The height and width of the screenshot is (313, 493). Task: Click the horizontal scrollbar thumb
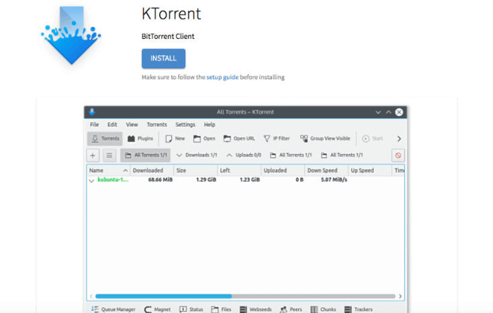pos(163,296)
